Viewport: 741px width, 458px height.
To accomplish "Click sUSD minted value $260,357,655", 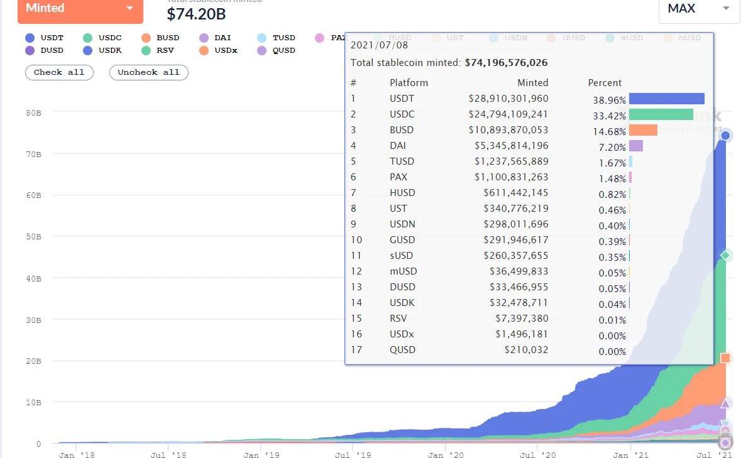I will pyautogui.click(x=516, y=256).
